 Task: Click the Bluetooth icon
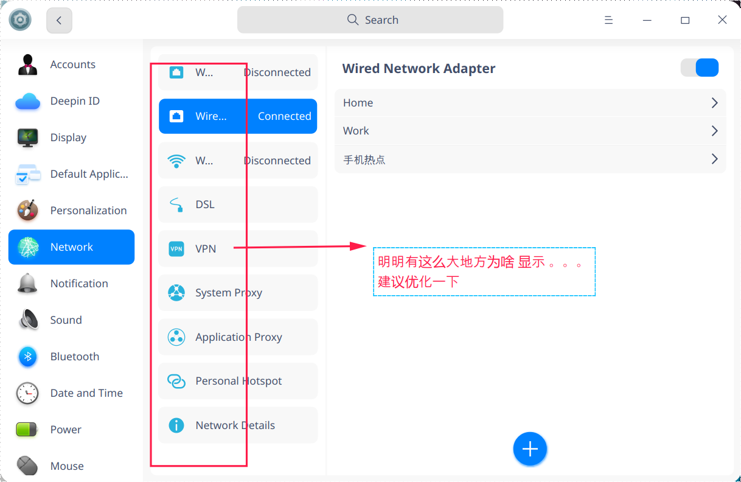click(28, 357)
